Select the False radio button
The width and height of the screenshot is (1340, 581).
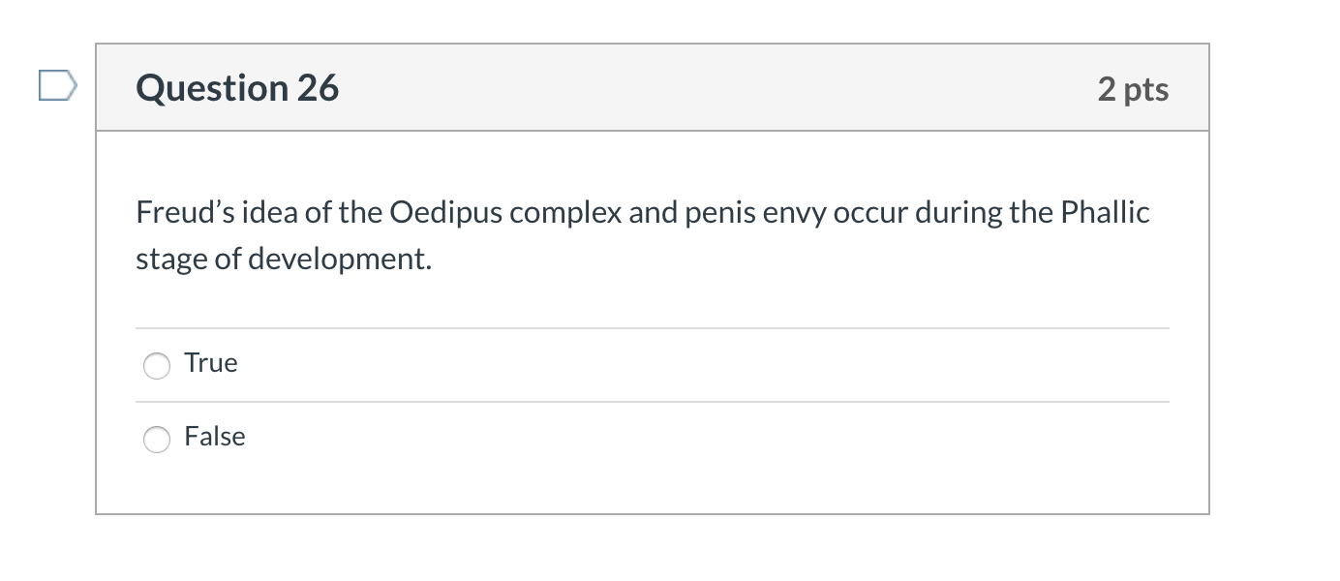pos(156,440)
